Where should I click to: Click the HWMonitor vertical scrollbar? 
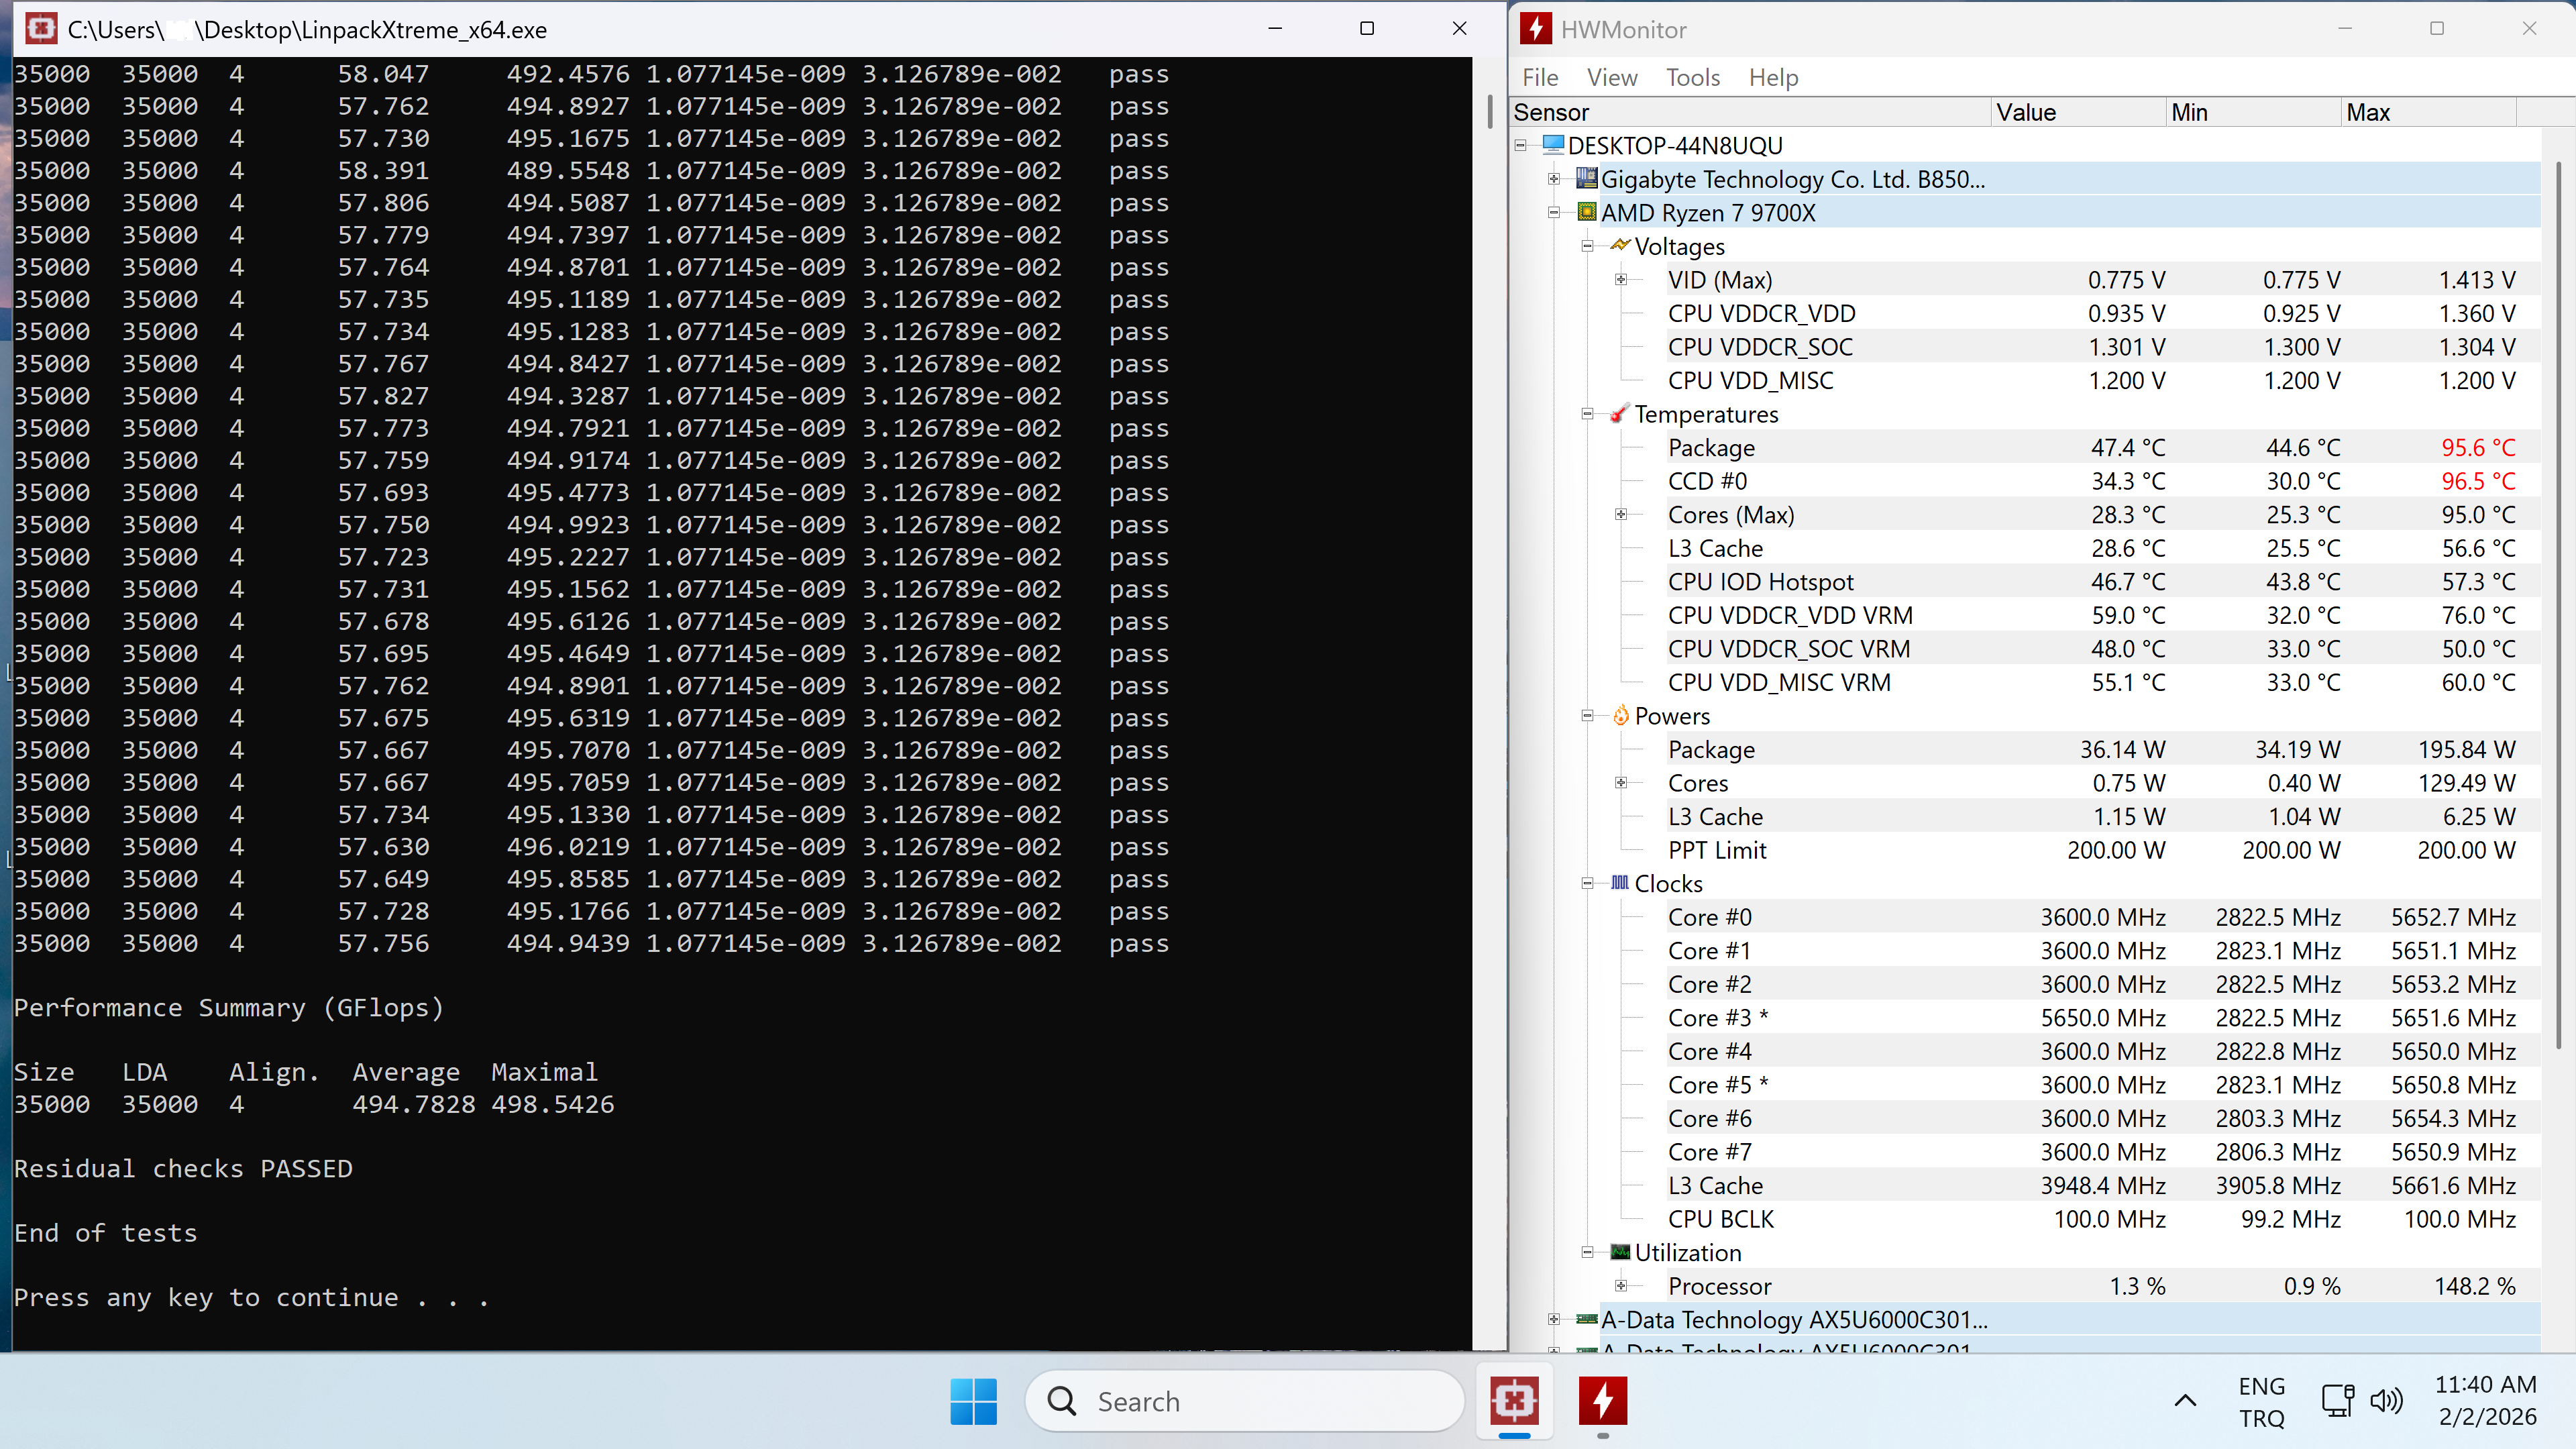pyautogui.click(x=2558, y=604)
